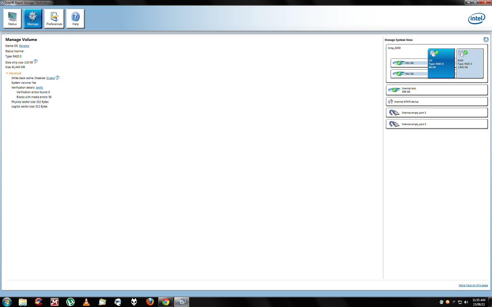Open Windows Explorer from taskbar
492x307 pixels.
tap(23, 302)
